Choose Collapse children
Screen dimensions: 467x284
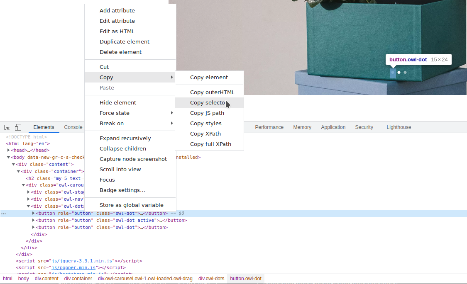(130, 149)
